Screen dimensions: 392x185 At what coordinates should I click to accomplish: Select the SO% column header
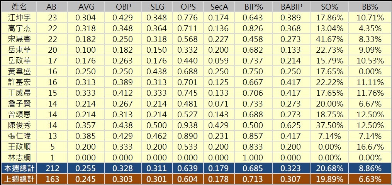(330, 7)
